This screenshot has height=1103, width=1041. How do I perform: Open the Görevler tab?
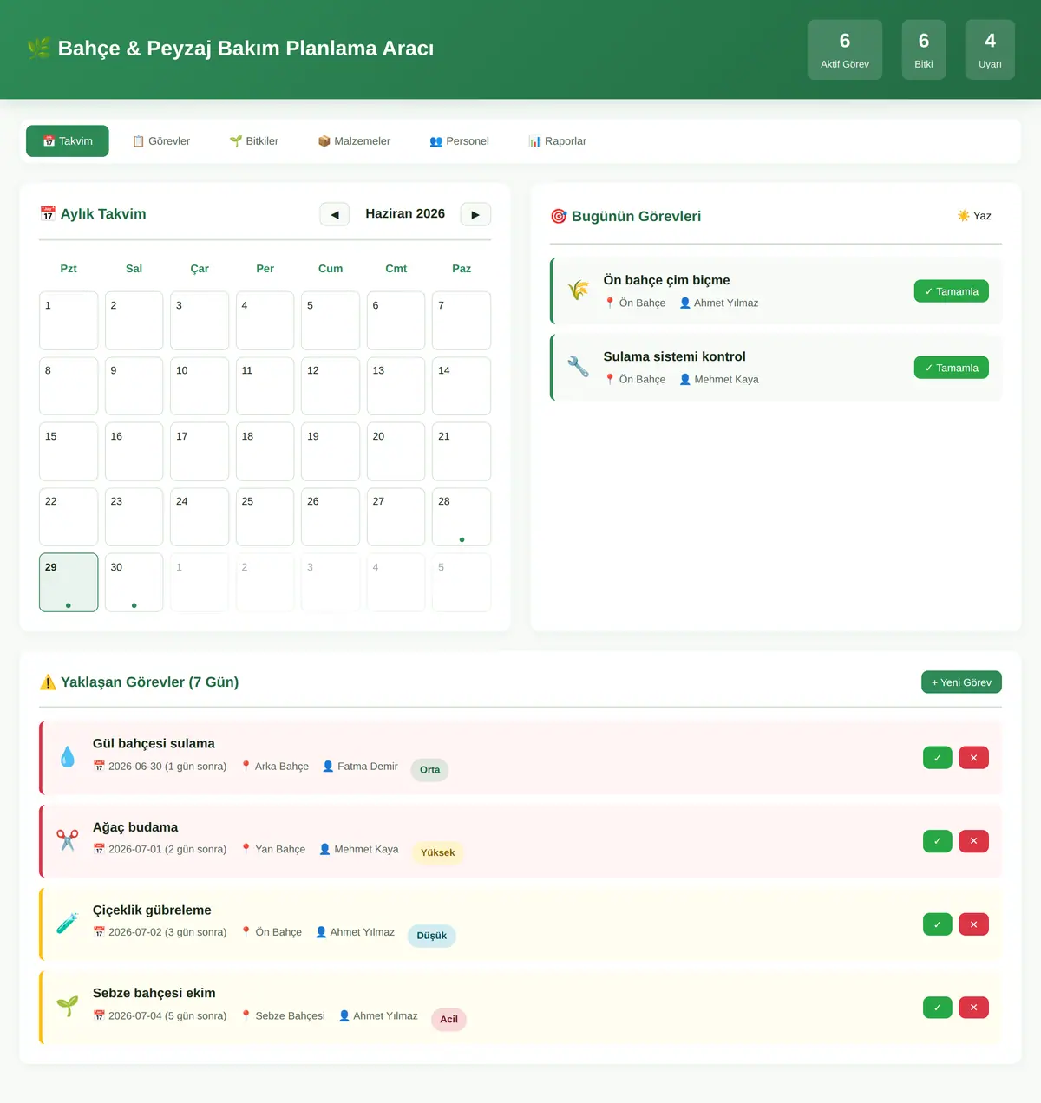click(161, 141)
